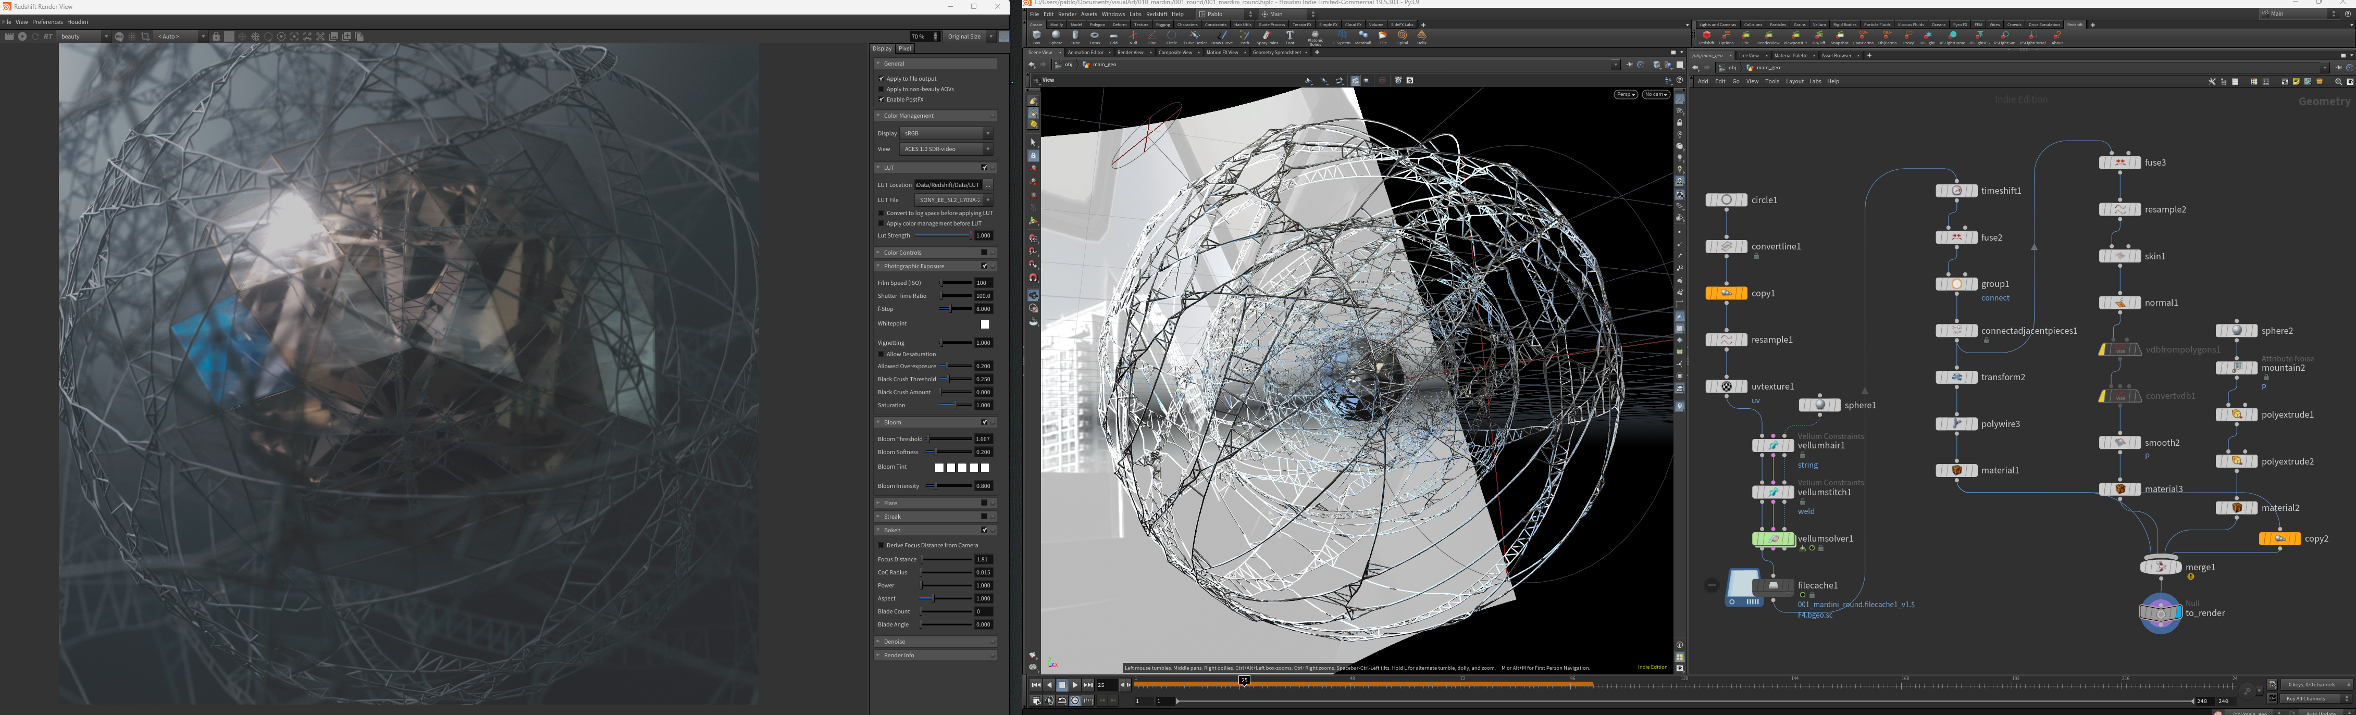Select the to_render null node
Image resolution: width=2356 pixels, height=715 pixels.
click(2160, 613)
